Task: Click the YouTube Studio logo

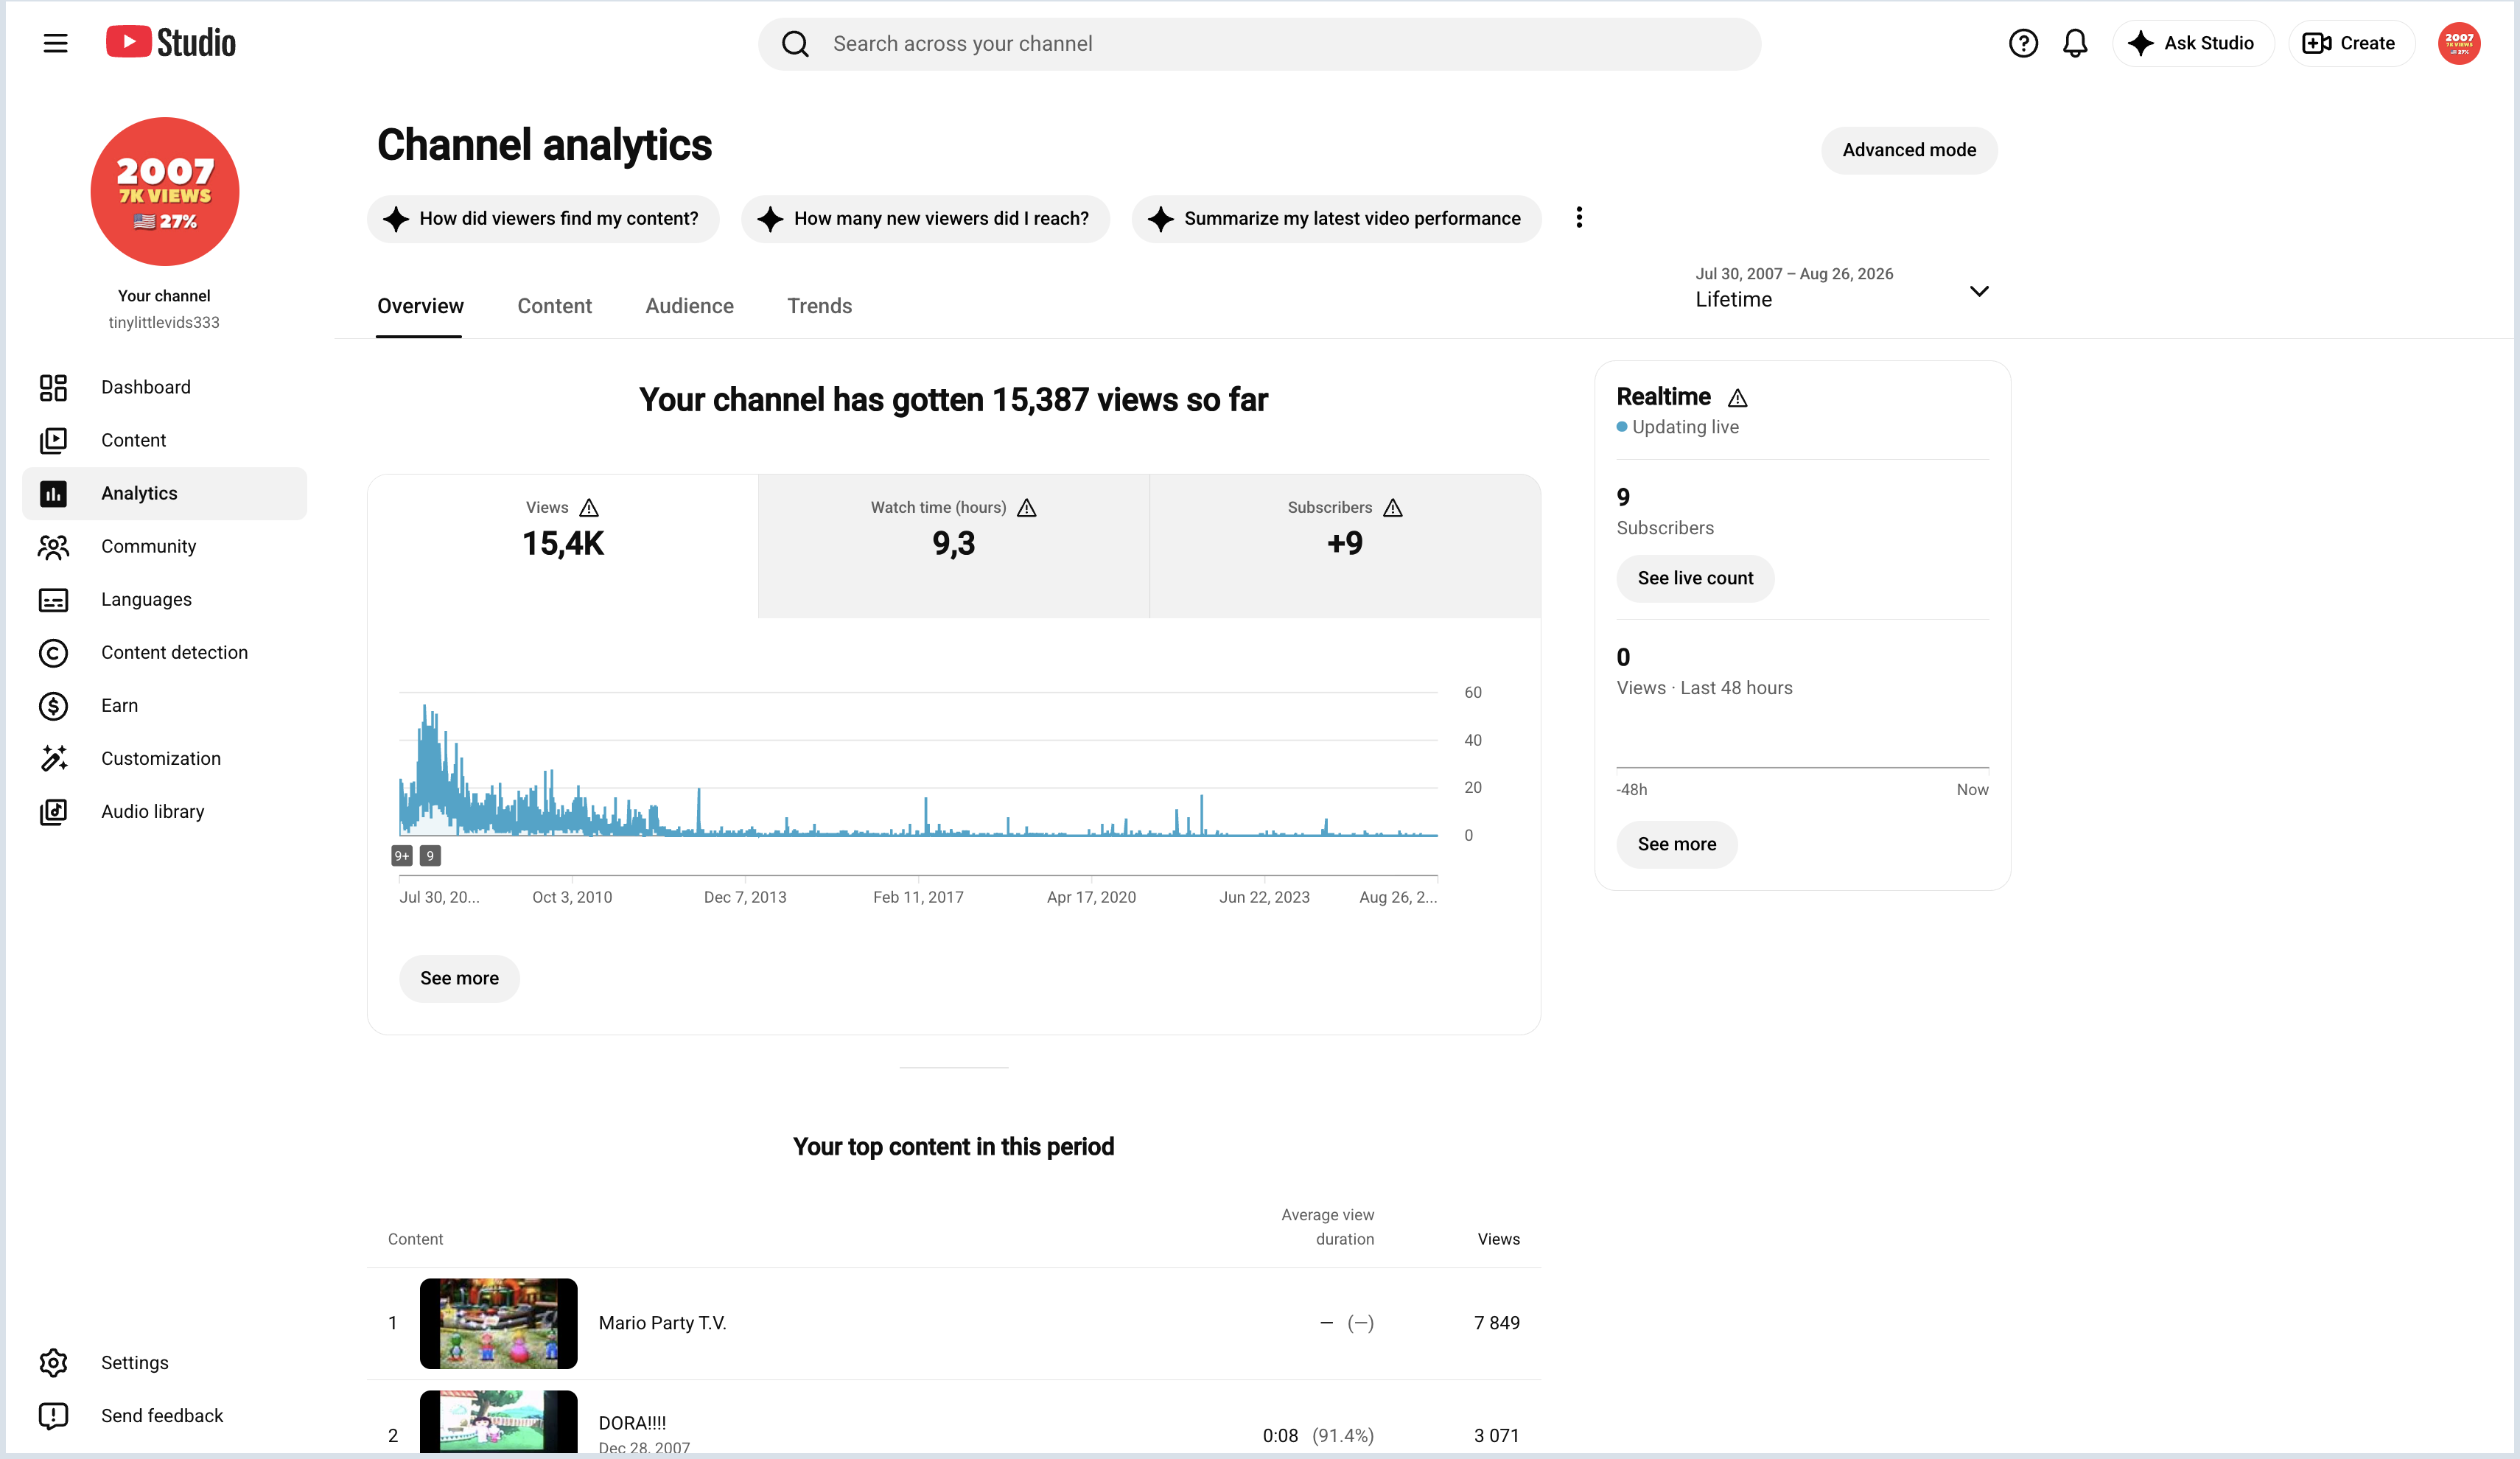Action: pyautogui.click(x=171, y=43)
